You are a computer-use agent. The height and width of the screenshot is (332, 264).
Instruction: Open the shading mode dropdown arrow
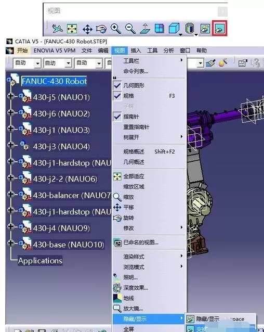pyautogui.click(x=196, y=34)
